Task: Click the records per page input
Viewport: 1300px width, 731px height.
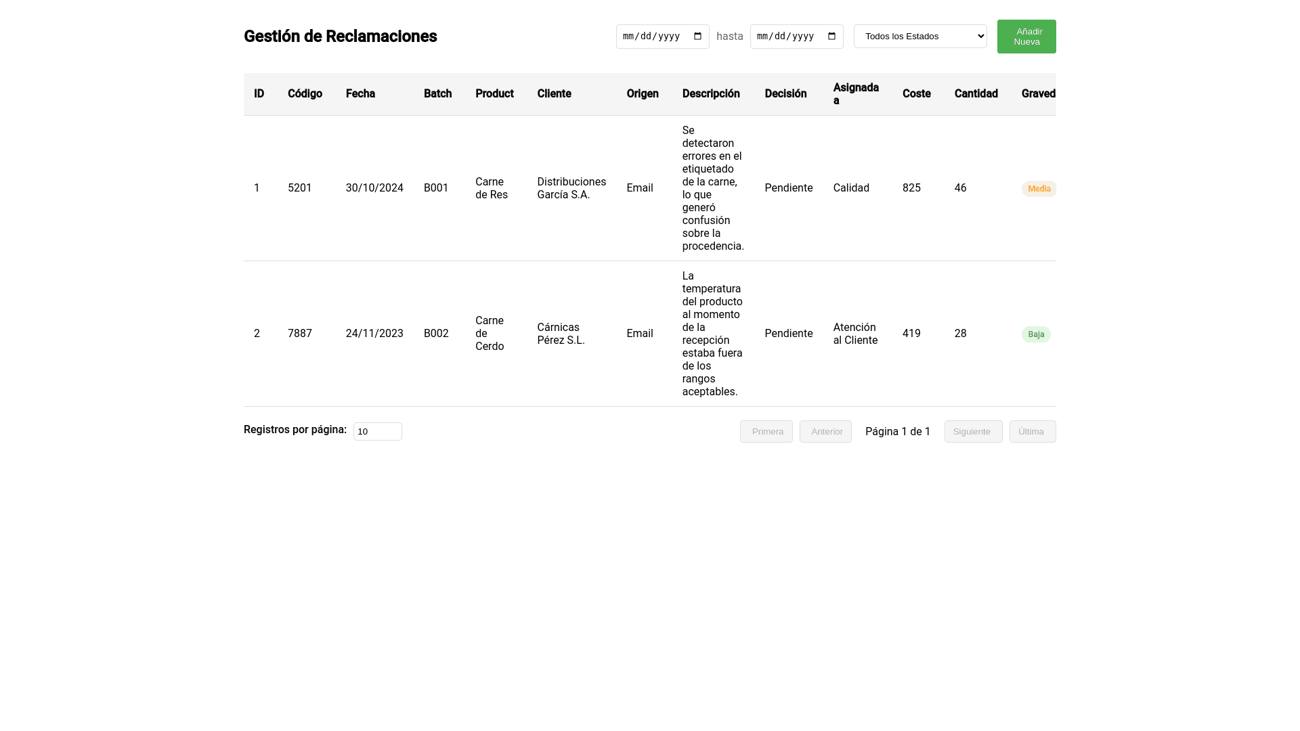Action: 377,432
